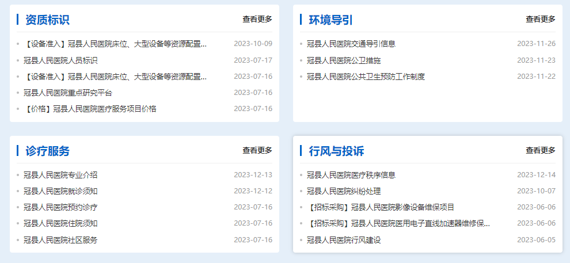Image resolution: width=570 pixels, height=263 pixels.
Task: Click the 环境导引 section heading
Action: 331,20
